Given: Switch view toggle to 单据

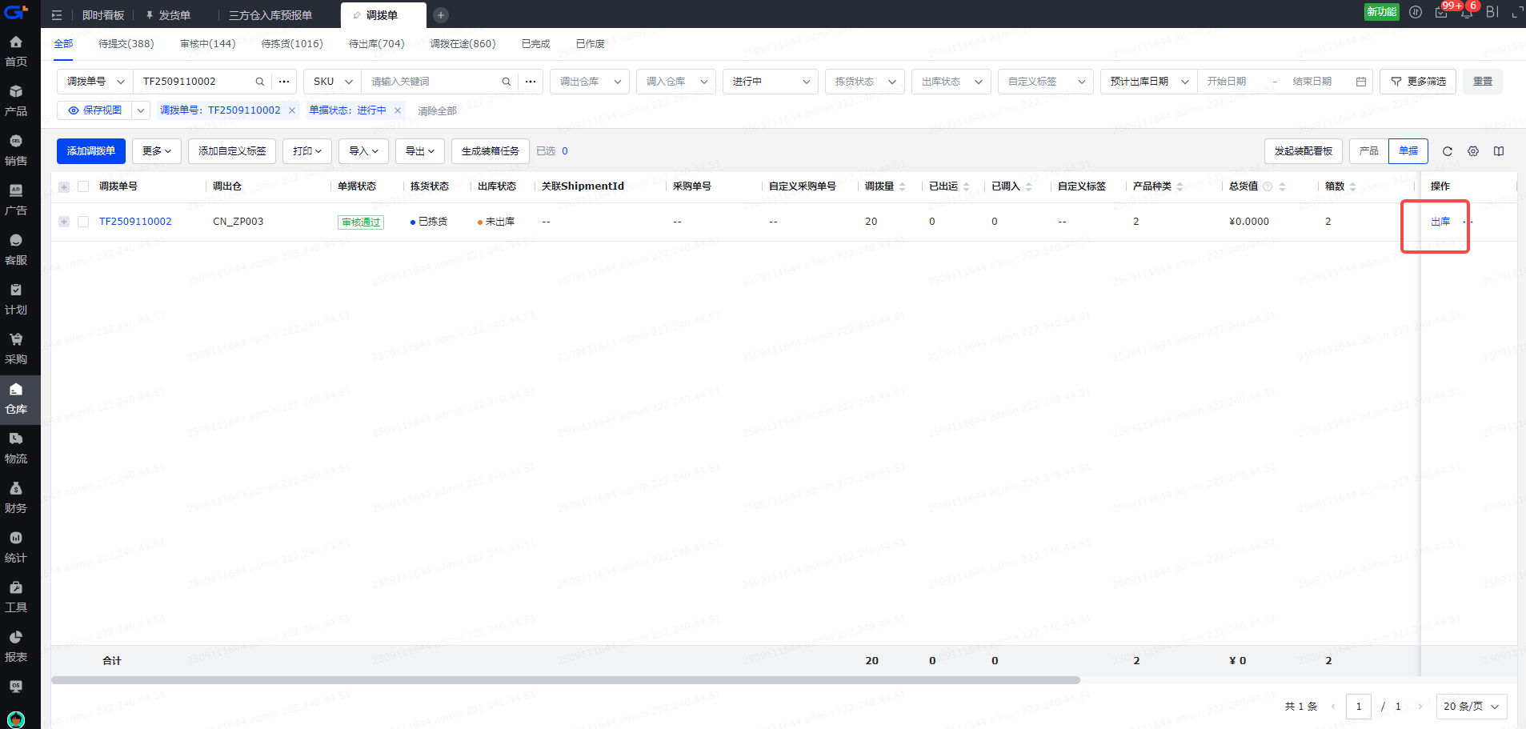Looking at the screenshot, I should click(1408, 151).
